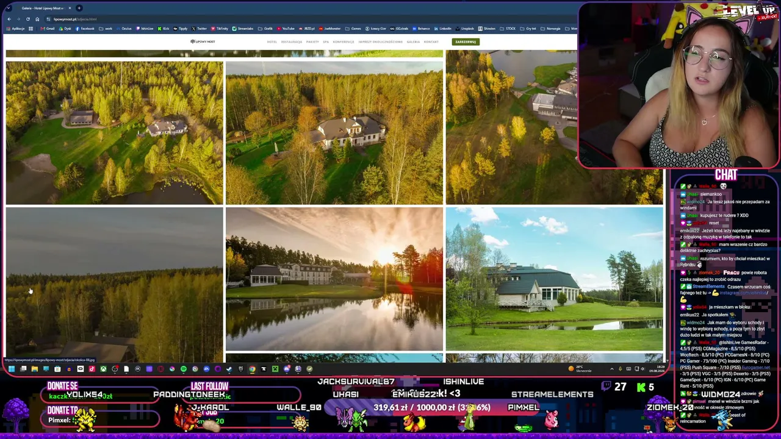Open the browser home page icon

click(x=37, y=19)
